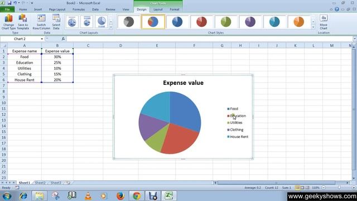Image resolution: width=357 pixels, height=201 pixels.
Task: Open the Chart Tools Format tab
Action: pyautogui.click(x=175, y=9)
